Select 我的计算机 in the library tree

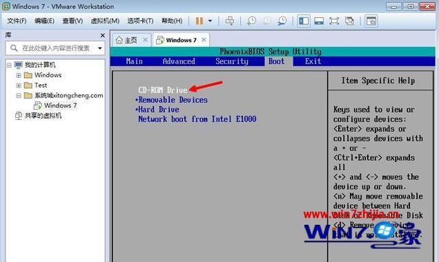(40, 65)
